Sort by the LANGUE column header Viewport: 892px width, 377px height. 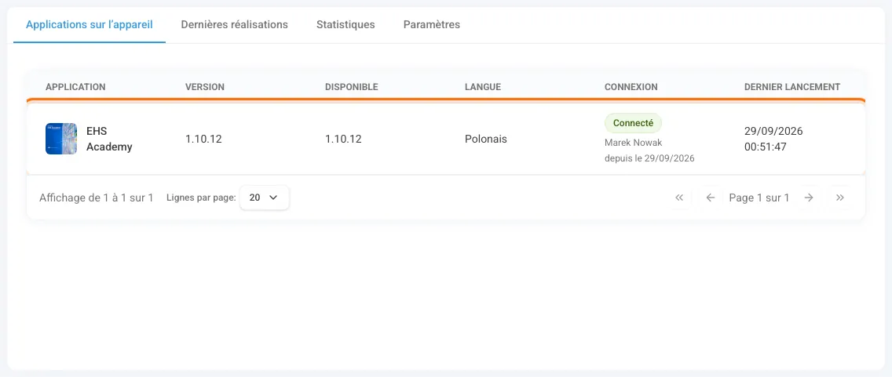coord(483,87)
